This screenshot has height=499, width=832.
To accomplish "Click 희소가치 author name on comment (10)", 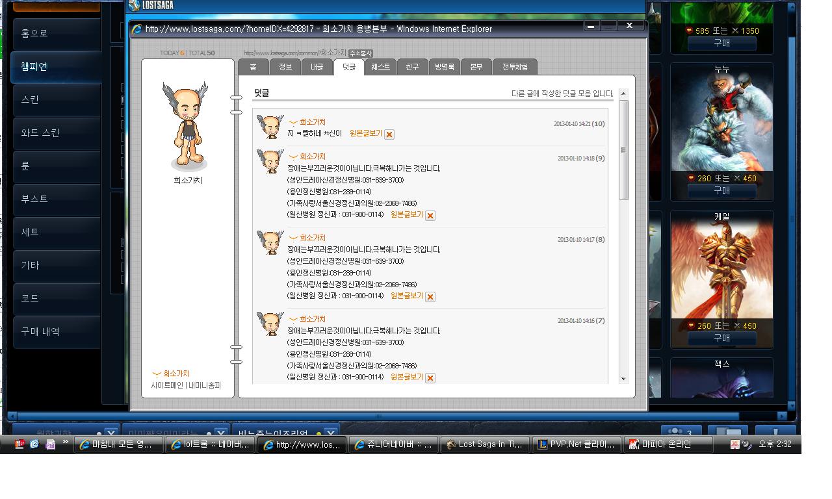I will tap(313, 122).
